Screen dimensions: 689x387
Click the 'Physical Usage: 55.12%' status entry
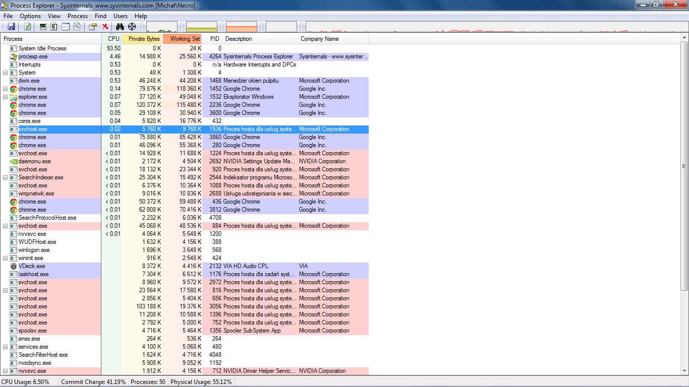click(x=201, y=382)
